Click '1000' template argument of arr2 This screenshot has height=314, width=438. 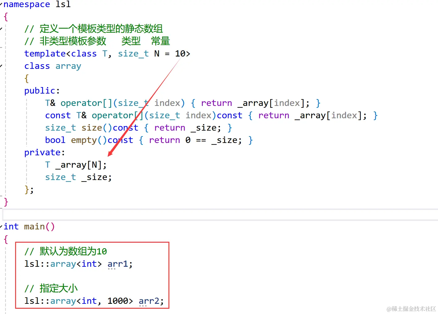point(118,301)
